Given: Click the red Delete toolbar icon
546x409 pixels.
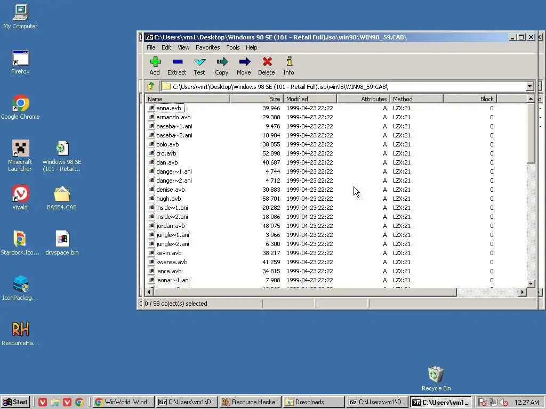Looking at the screenshot, I should (267, 66).
